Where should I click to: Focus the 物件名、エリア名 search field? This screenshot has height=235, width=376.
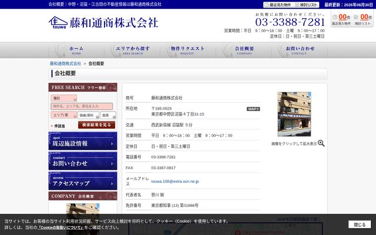(82, 106)
